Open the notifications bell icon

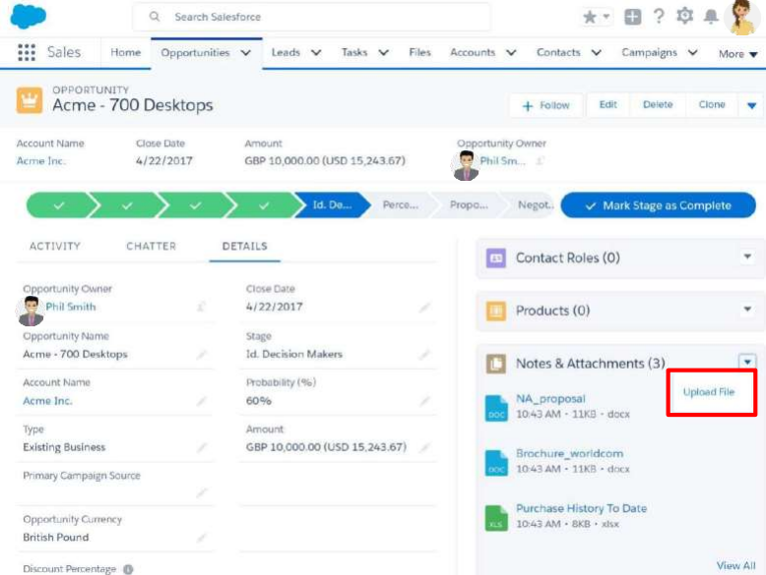point(711,17)
